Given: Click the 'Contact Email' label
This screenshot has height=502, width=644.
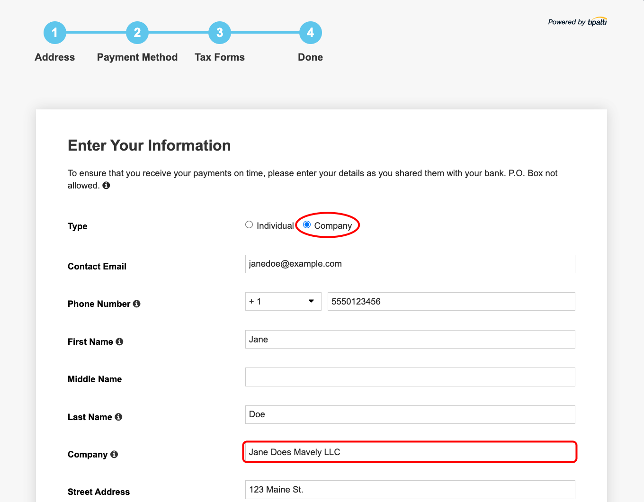Looking at the screenshot, I should (97, 266).
